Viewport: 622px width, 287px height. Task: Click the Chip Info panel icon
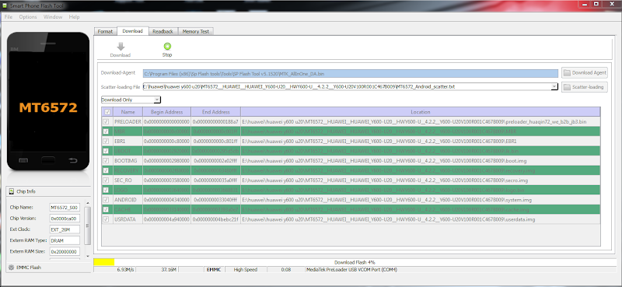11,191
